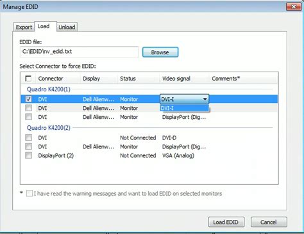Collapse the Quadro K4200(1) group header
The height and width of the screenshot is (234, 304).
click(49, 90)
